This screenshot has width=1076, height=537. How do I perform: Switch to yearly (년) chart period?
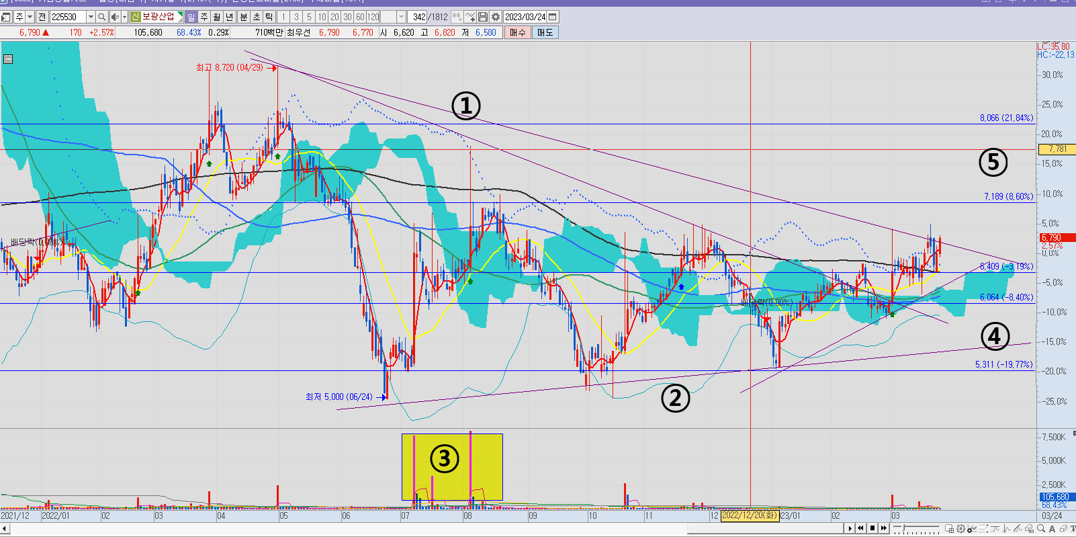click(x=229, y=17)
